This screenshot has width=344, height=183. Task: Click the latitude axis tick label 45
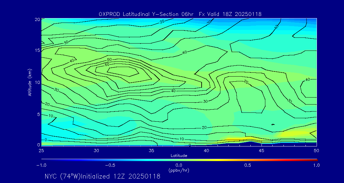(x=262, y=150)
